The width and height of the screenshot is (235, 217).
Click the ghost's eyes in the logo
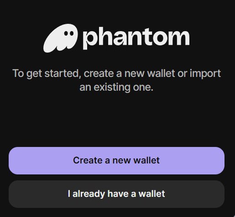69,33
